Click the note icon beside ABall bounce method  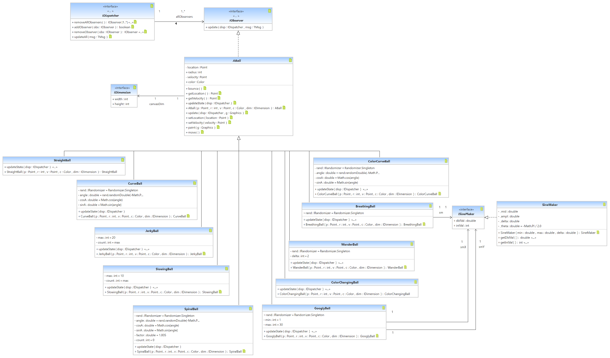click(205, 88)
